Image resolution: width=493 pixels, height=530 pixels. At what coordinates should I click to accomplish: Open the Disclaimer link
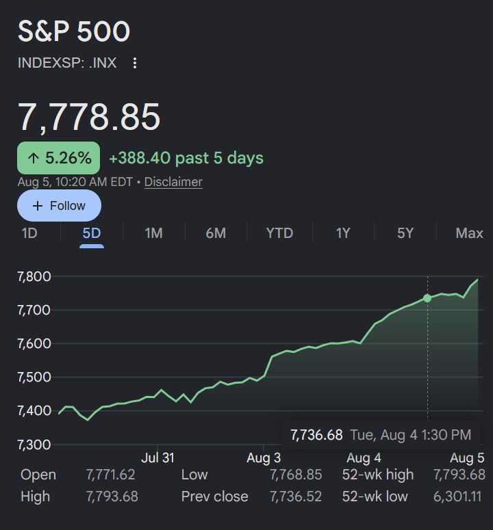tap(173, 182)
